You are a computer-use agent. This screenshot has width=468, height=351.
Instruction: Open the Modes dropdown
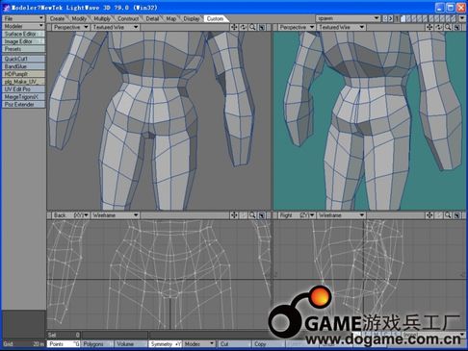tap(199, 344)
